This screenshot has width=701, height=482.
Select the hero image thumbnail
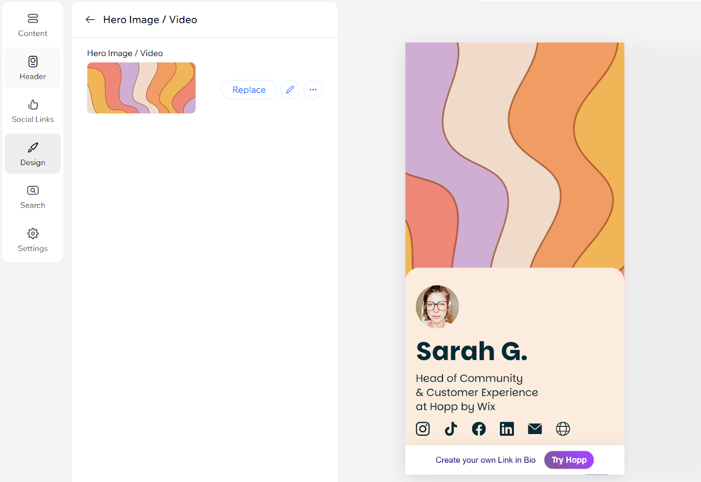coord(141,88)
